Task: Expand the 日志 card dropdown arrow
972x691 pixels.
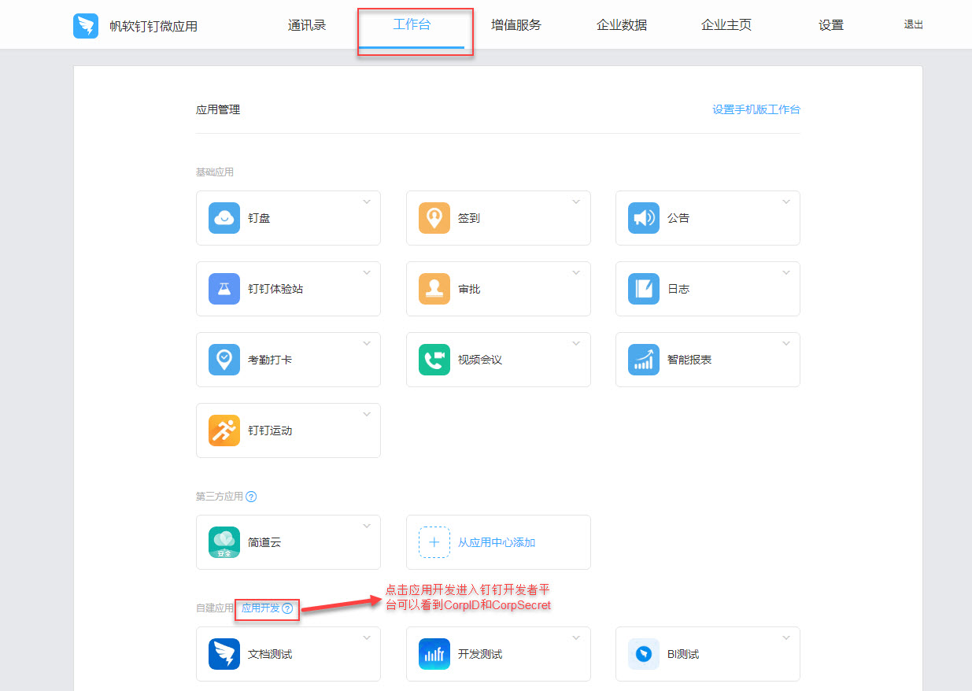Action: point(786,272)
